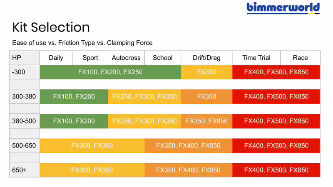The width and height of the screenshot is (333, 187).
Task: Select the 300-380 HP row label
Action: pyautogui.click(x=25, y=97)
